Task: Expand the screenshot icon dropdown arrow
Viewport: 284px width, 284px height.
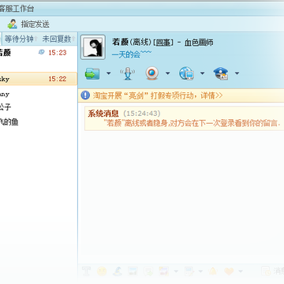Action: click(x=176, y=271)
